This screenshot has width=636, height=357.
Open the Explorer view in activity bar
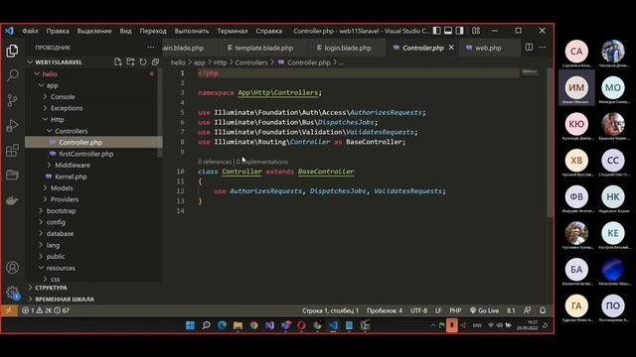[x=12, y=51]
